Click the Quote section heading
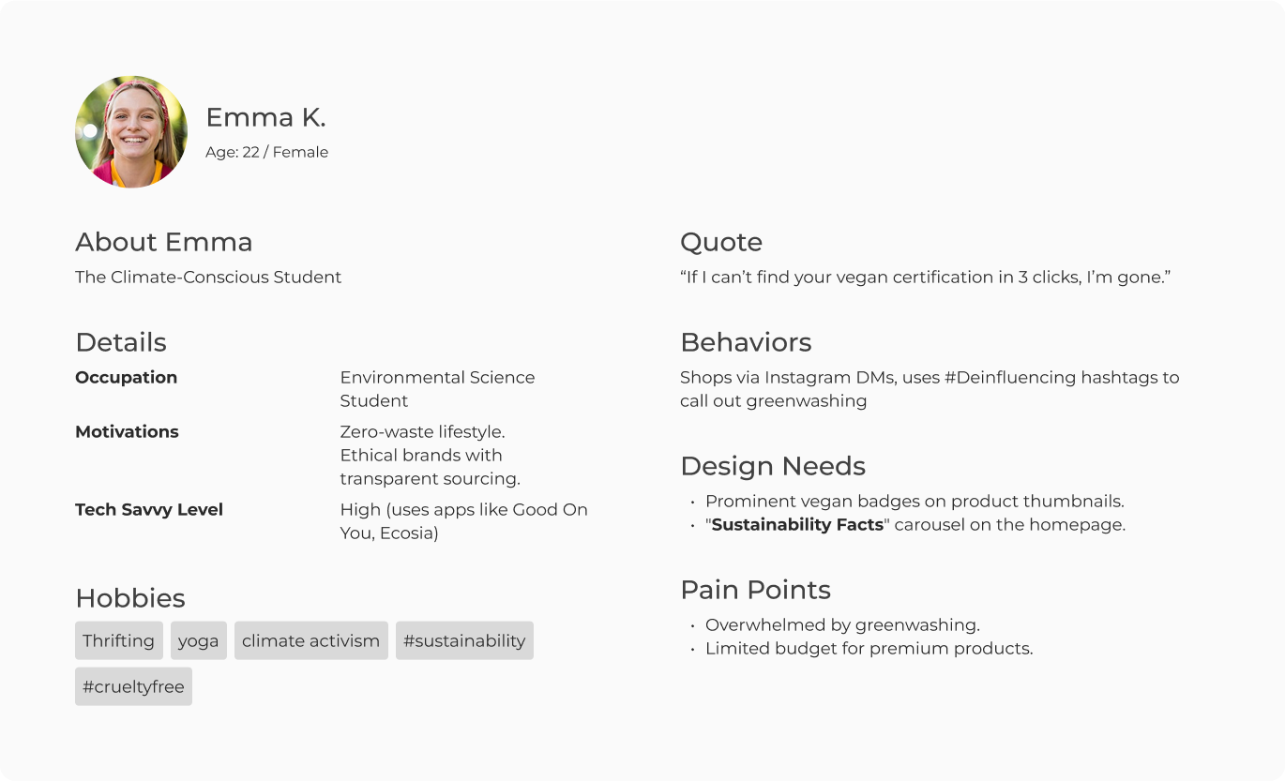Viewport: 1285px width, 781px height. [x=720, y=242]
